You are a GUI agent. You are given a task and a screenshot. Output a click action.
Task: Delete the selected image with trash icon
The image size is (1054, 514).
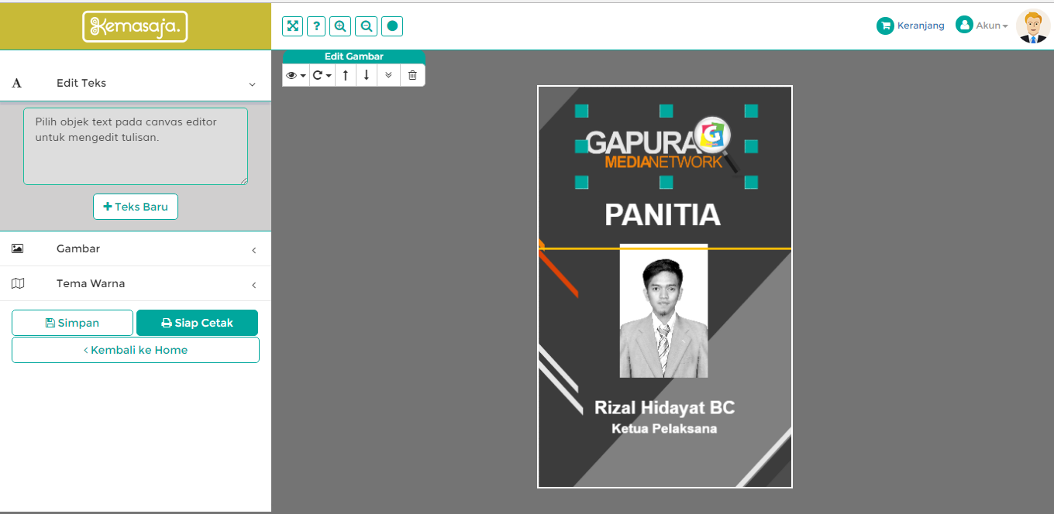412,75
